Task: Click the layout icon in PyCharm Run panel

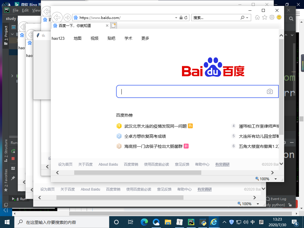Action: (x=13, y=168)
